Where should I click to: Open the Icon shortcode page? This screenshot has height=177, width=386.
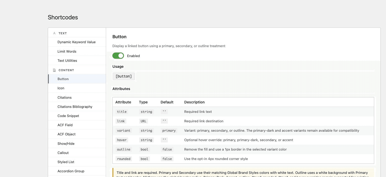pyautogui.click(x=77, y=88)
